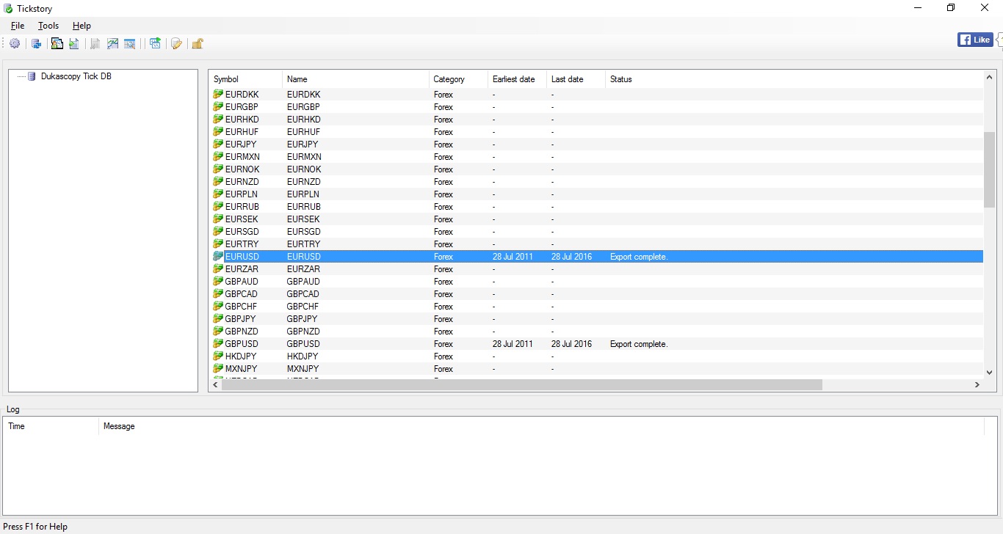
Task: Open the File menu
Action: click(18, 26)
